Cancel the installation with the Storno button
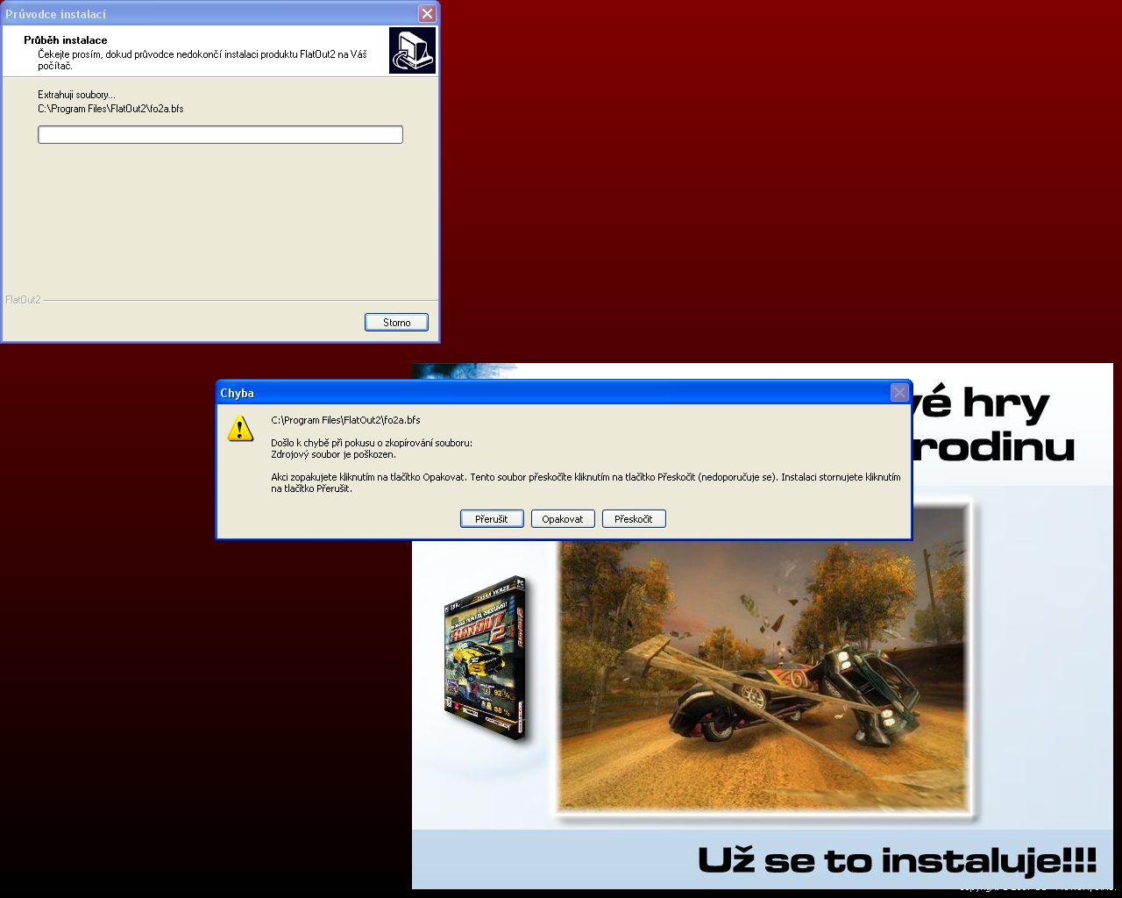 click(396, 323)
